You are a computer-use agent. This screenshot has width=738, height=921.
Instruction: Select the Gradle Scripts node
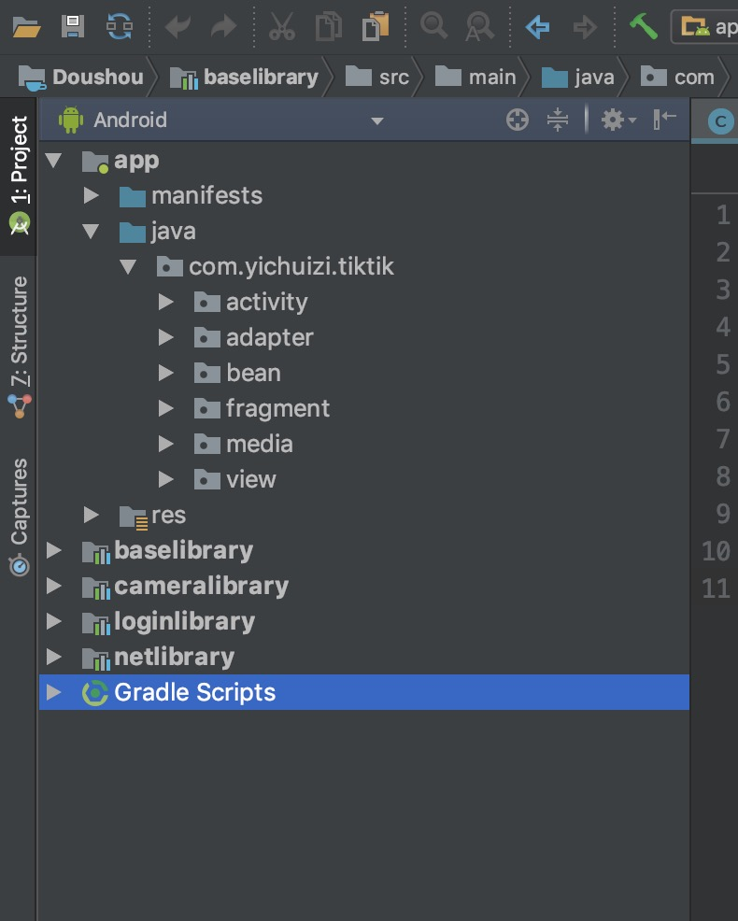[194, 692]
